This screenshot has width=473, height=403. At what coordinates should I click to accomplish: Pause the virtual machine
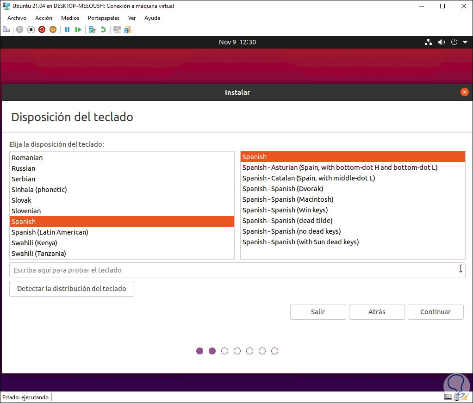click(x=67, y=30)
